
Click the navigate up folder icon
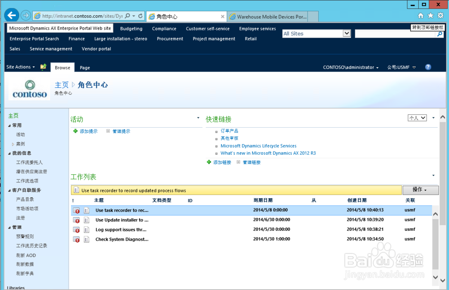(43, 67)
